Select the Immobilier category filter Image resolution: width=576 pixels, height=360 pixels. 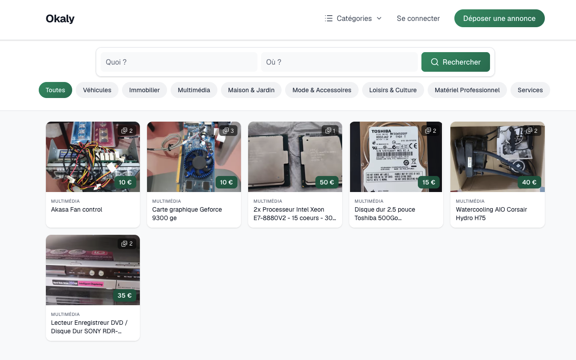144,90
